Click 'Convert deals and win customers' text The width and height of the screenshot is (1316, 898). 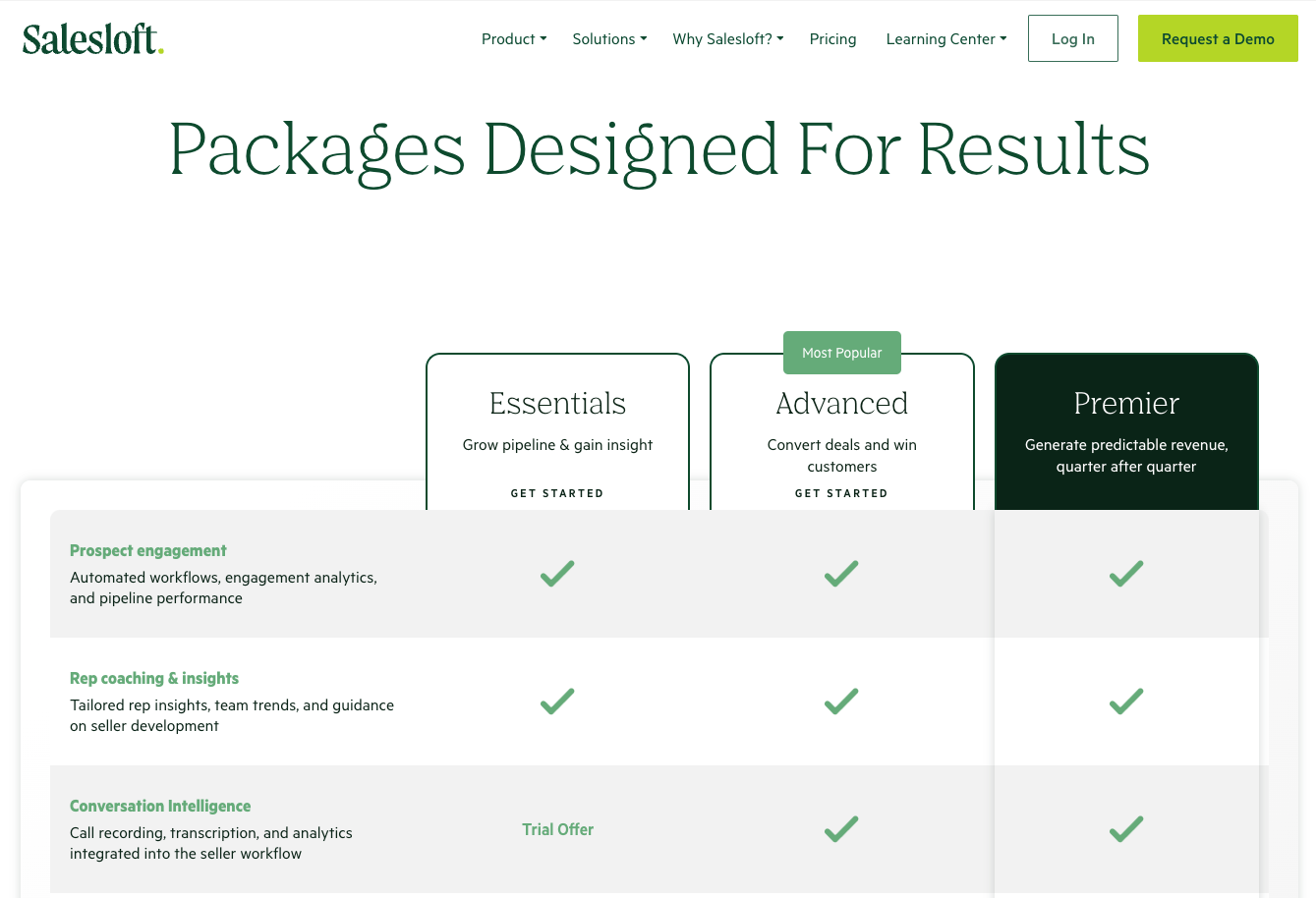[842, 456]
